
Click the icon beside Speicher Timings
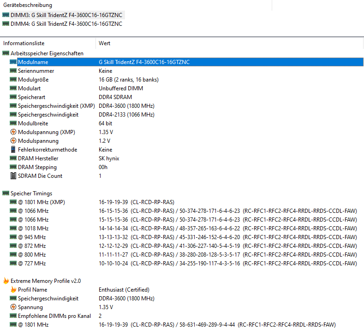(x=6, y=193)
